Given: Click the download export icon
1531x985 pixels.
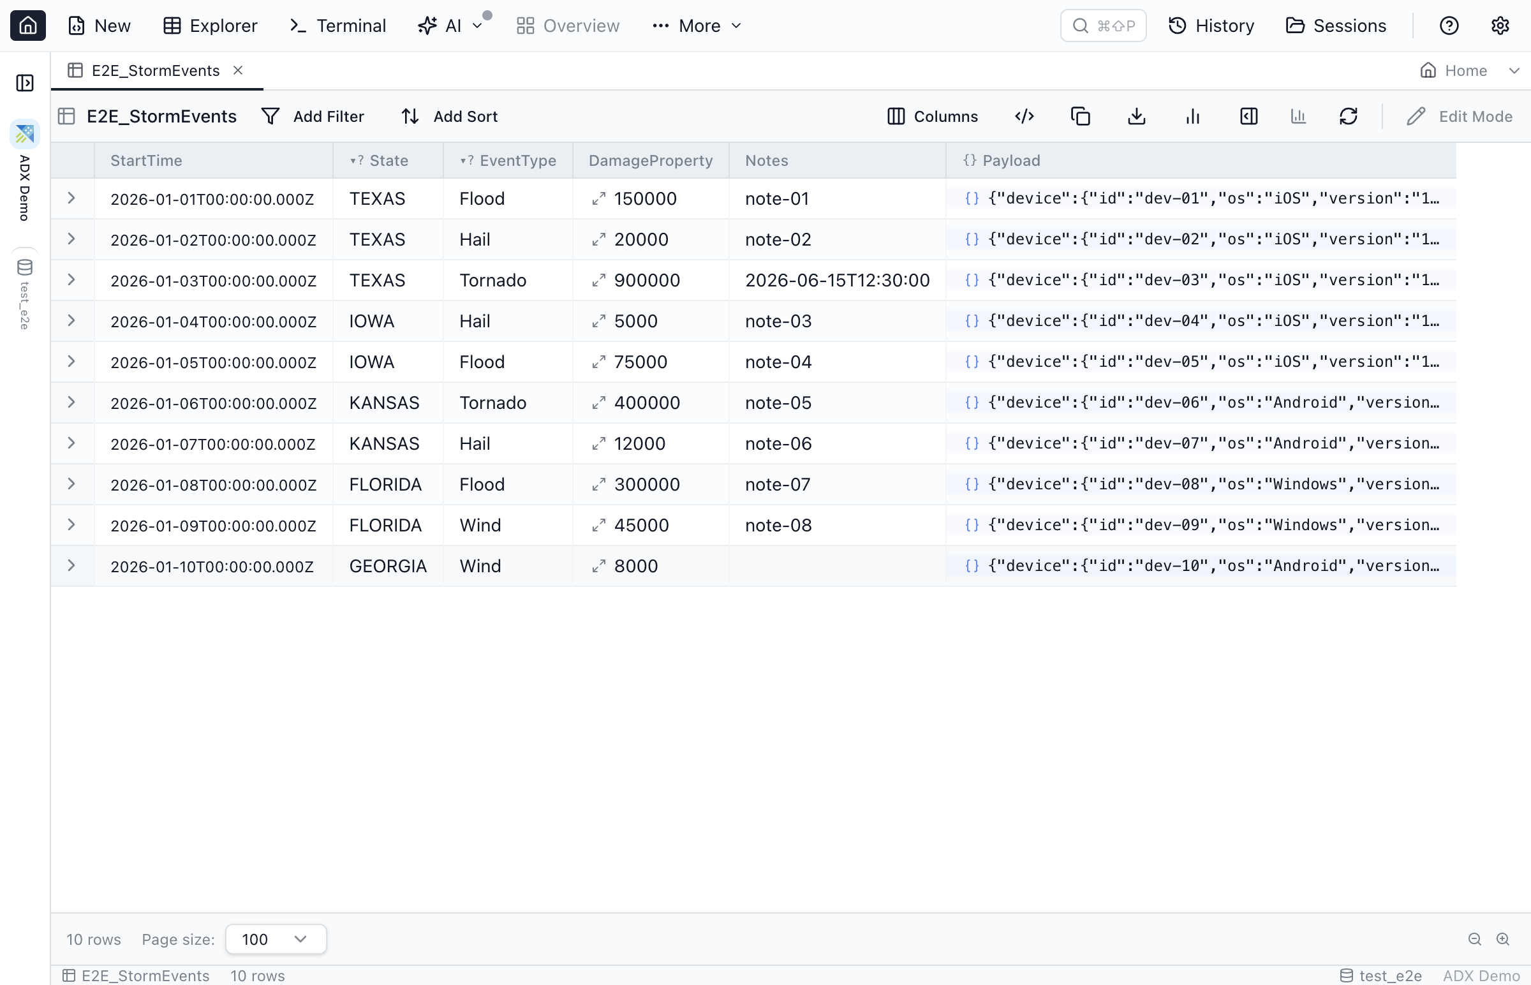Looking at the screenshot, I should coord(1136,116).
